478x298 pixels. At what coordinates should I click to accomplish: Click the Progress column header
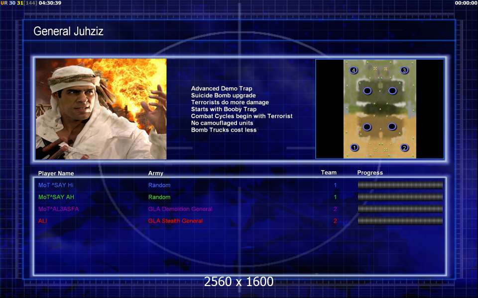point(370,173)
